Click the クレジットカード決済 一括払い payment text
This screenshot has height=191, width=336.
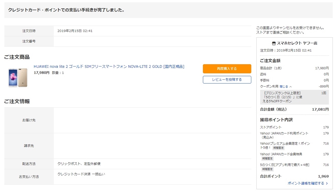click(81, 174)
